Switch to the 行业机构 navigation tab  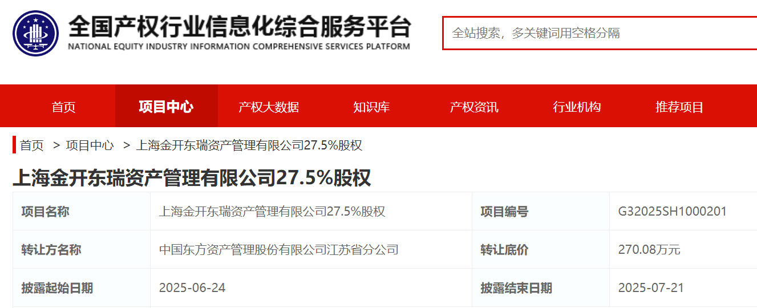577,107
